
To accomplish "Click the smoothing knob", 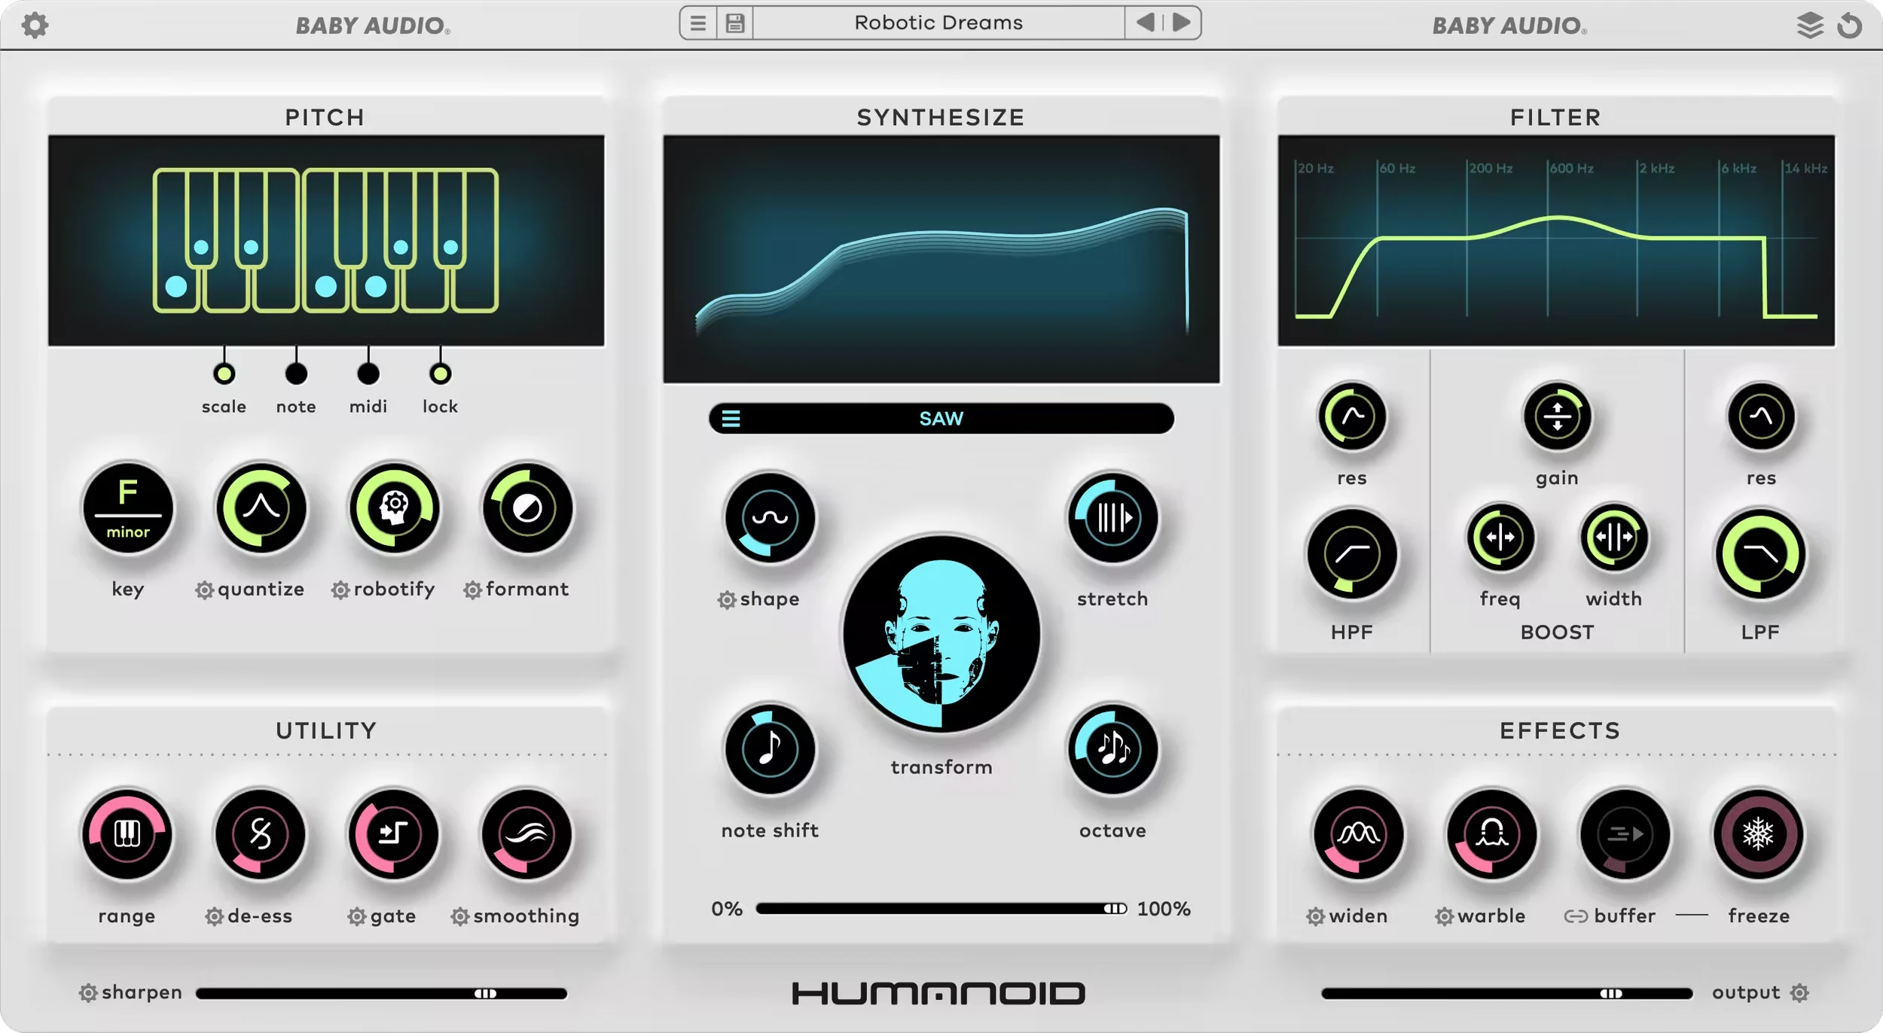I will click(x=526, y=835).
